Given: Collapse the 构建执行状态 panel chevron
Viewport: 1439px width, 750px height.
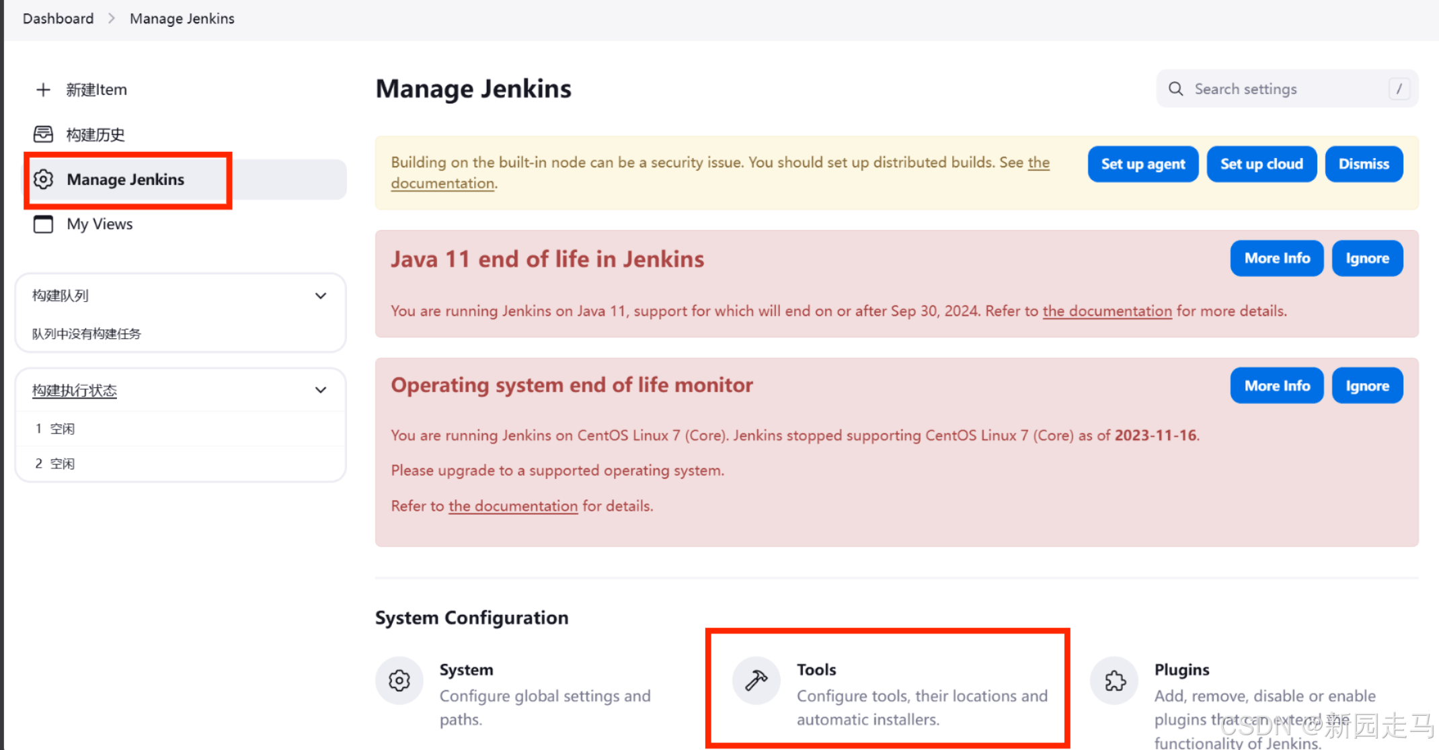Looking at the screenshot, I should coord(321,390).
